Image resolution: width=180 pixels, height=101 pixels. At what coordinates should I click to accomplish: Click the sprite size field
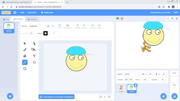(x=145, y=80)
